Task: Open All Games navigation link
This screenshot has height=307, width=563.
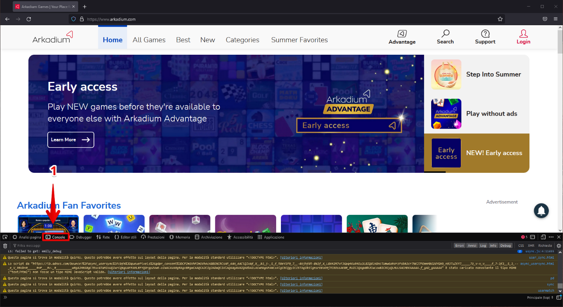Action: click(x=149, y=40)
